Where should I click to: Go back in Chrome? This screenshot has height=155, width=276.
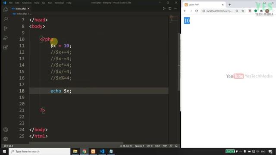tap(185, 11)
